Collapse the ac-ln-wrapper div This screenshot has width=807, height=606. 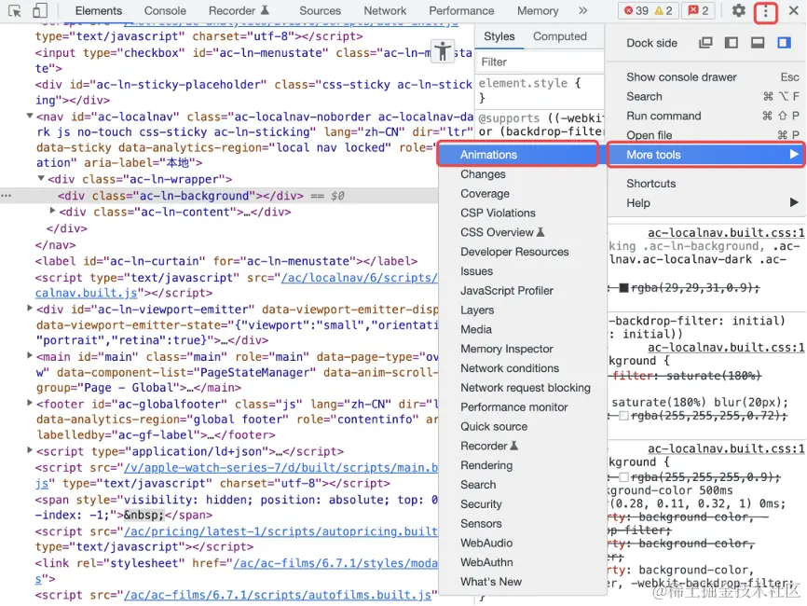coord(41,178)
